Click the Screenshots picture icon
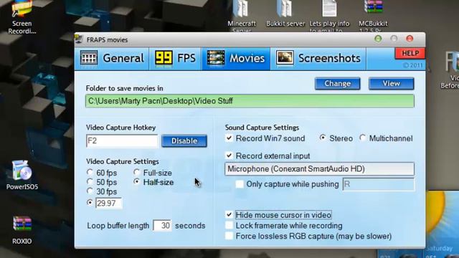 (285, 58)
